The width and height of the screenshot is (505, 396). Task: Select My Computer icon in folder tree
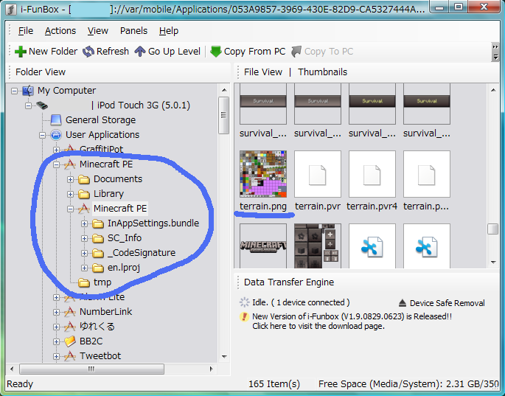tap(28, 91)
